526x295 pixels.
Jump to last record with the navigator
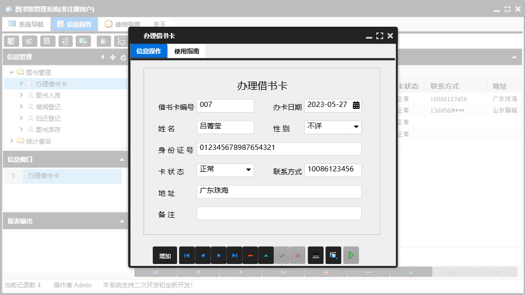click(235, 255)
